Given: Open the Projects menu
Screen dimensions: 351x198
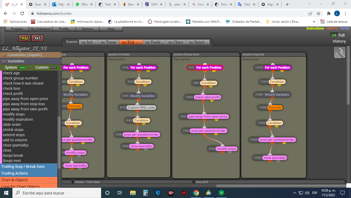Looking at the screenshot, I should tap(17, 29).
